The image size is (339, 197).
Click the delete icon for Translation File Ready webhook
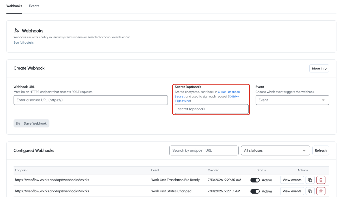coord(321,180)
